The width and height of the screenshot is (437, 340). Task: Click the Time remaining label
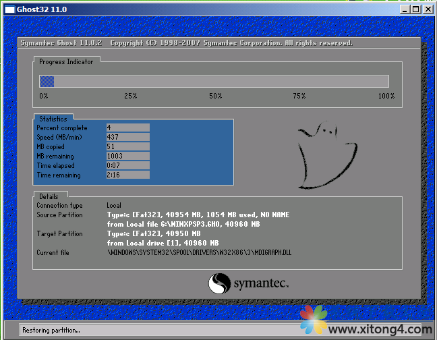coord(59,175)
